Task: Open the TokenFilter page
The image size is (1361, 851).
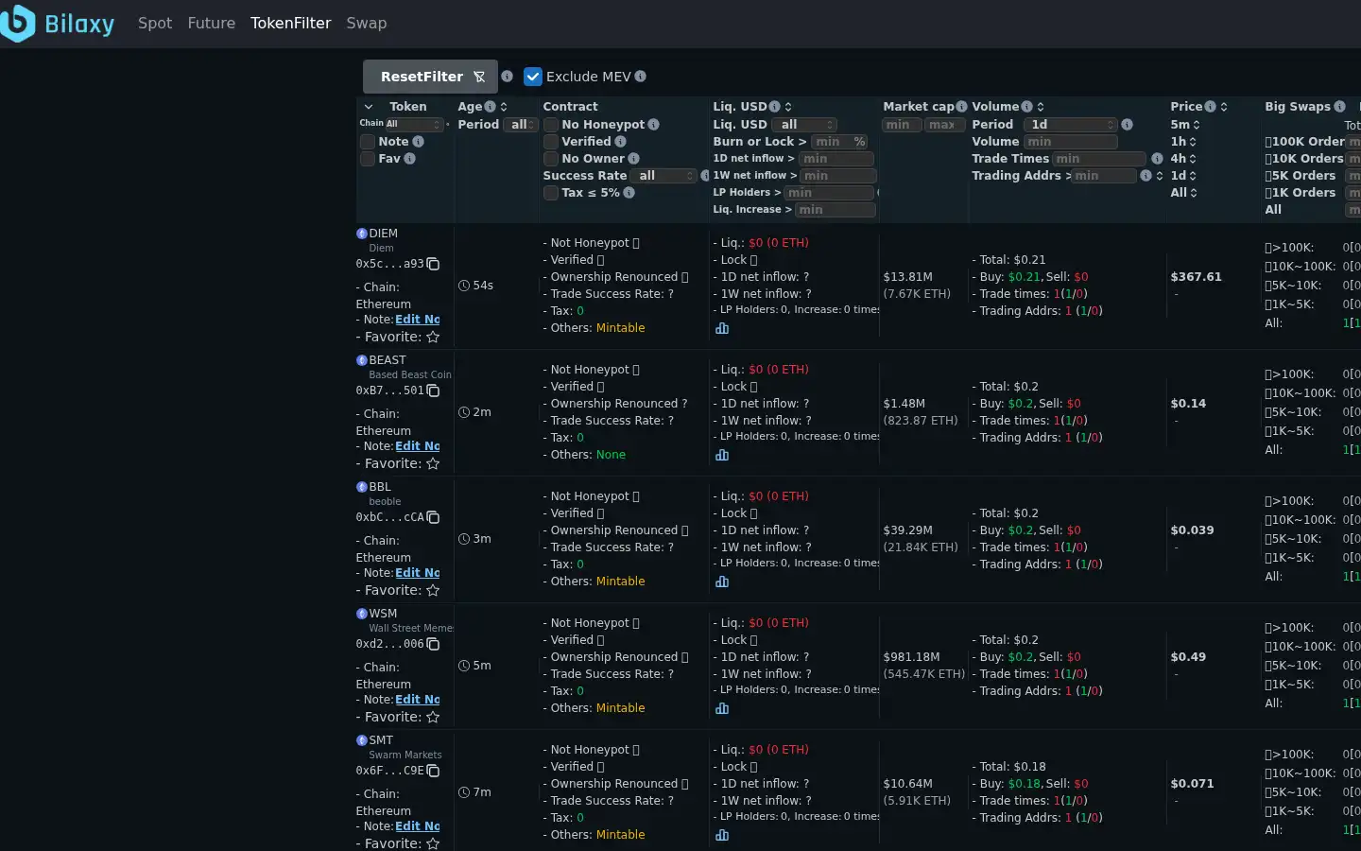Action: (x=291, y=23)
